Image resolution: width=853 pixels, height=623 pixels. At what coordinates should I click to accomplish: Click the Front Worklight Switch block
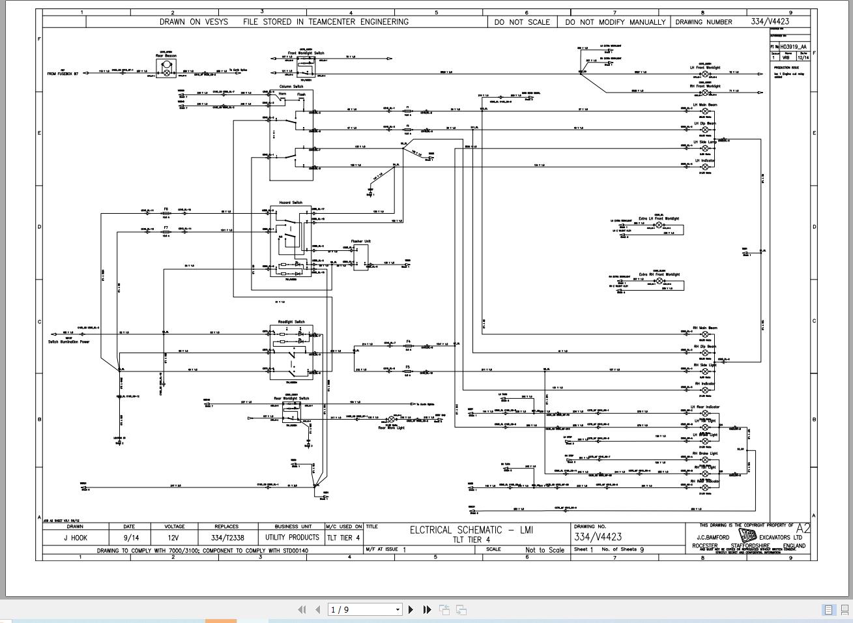(x=305, y=65)
